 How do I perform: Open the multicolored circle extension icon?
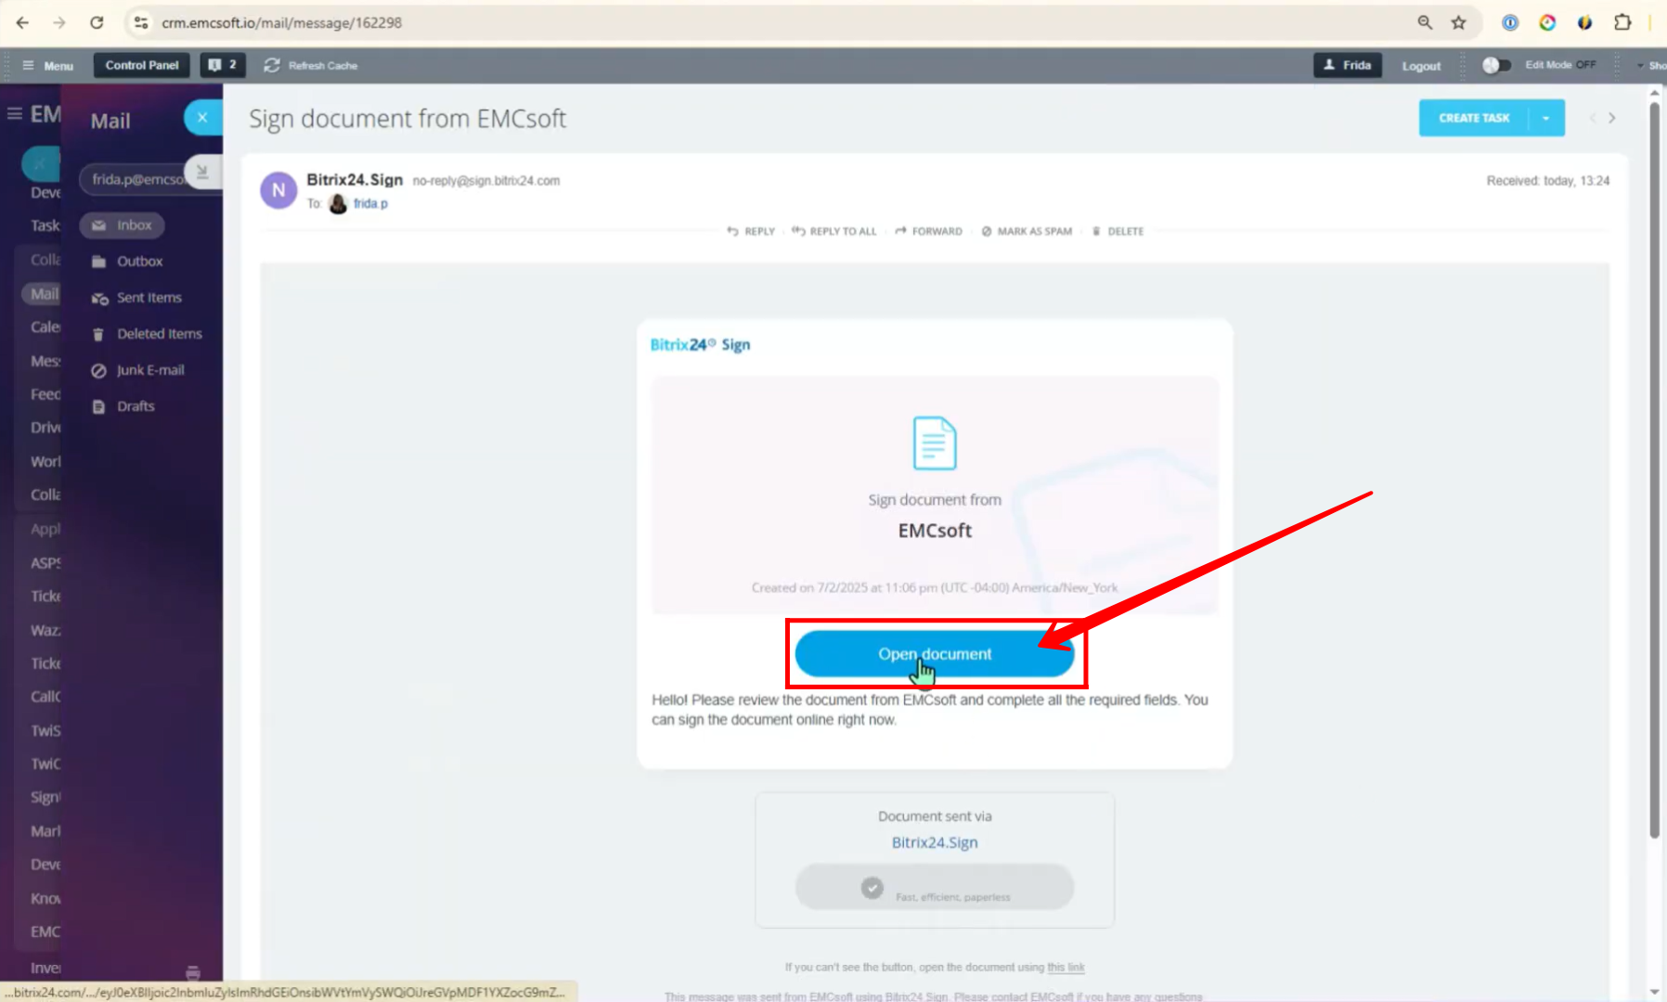(x=1547, y=22)
